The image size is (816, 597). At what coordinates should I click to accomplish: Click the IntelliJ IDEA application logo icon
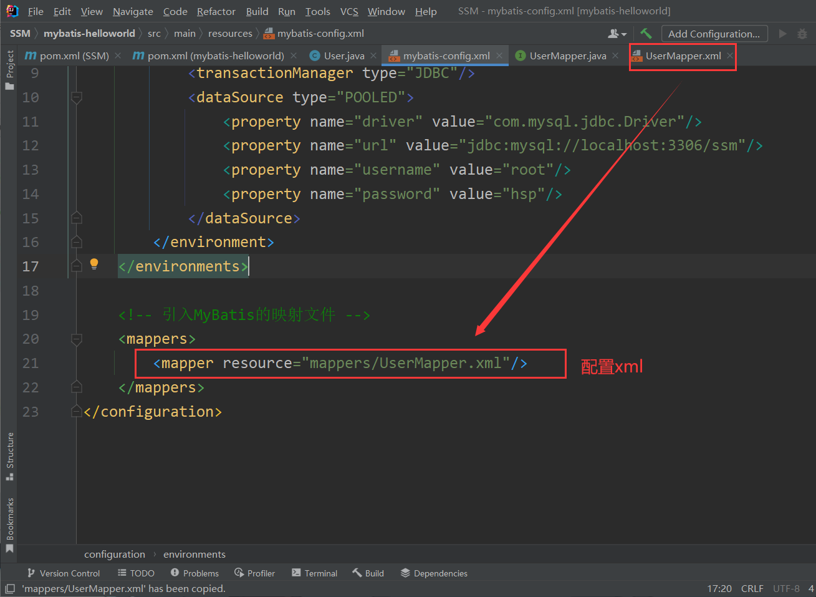click(x=12, y=11)
